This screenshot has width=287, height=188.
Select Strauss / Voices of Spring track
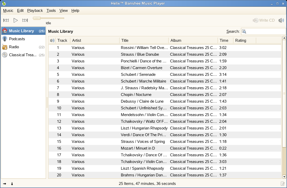pos(165,142)
